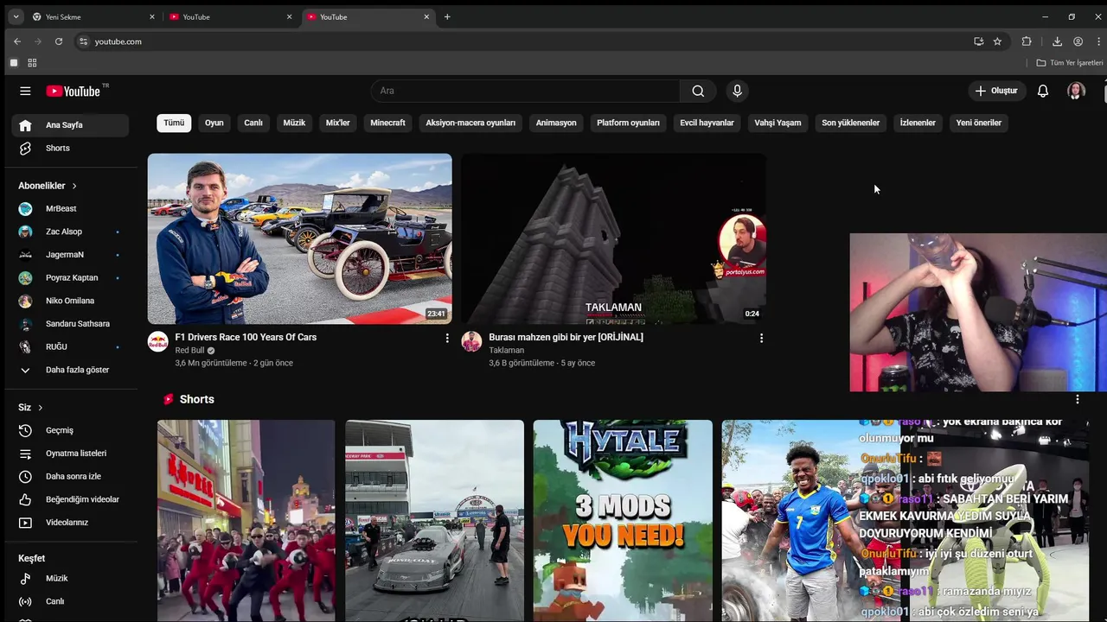This screenshot has height=622, width=1107.
Task: Play the red suits dancing short
Action: tap(246, 521)
